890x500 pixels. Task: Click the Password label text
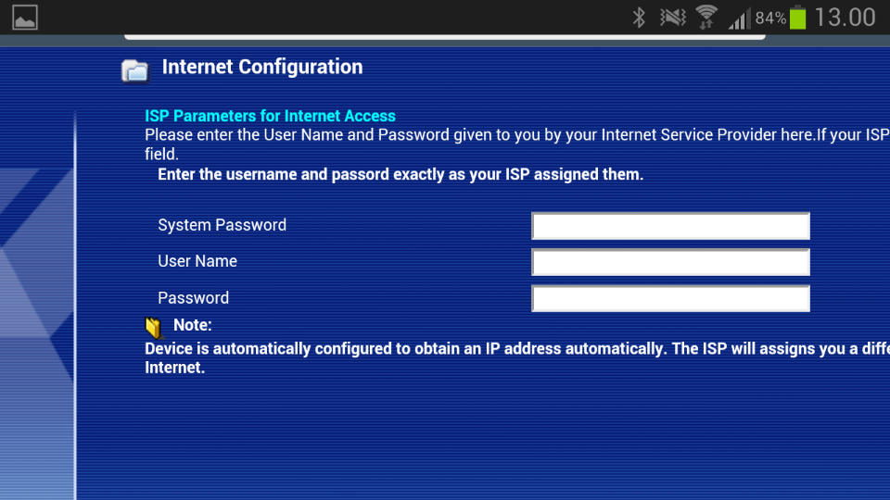193,298
